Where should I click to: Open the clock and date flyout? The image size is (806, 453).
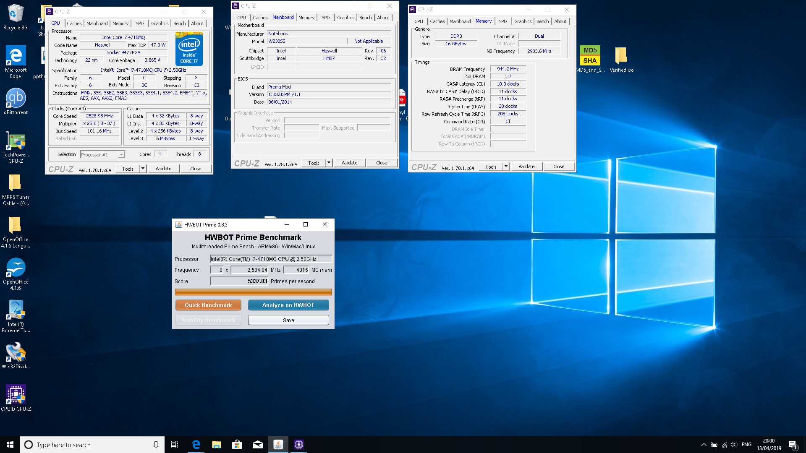(x=769, y=445)
